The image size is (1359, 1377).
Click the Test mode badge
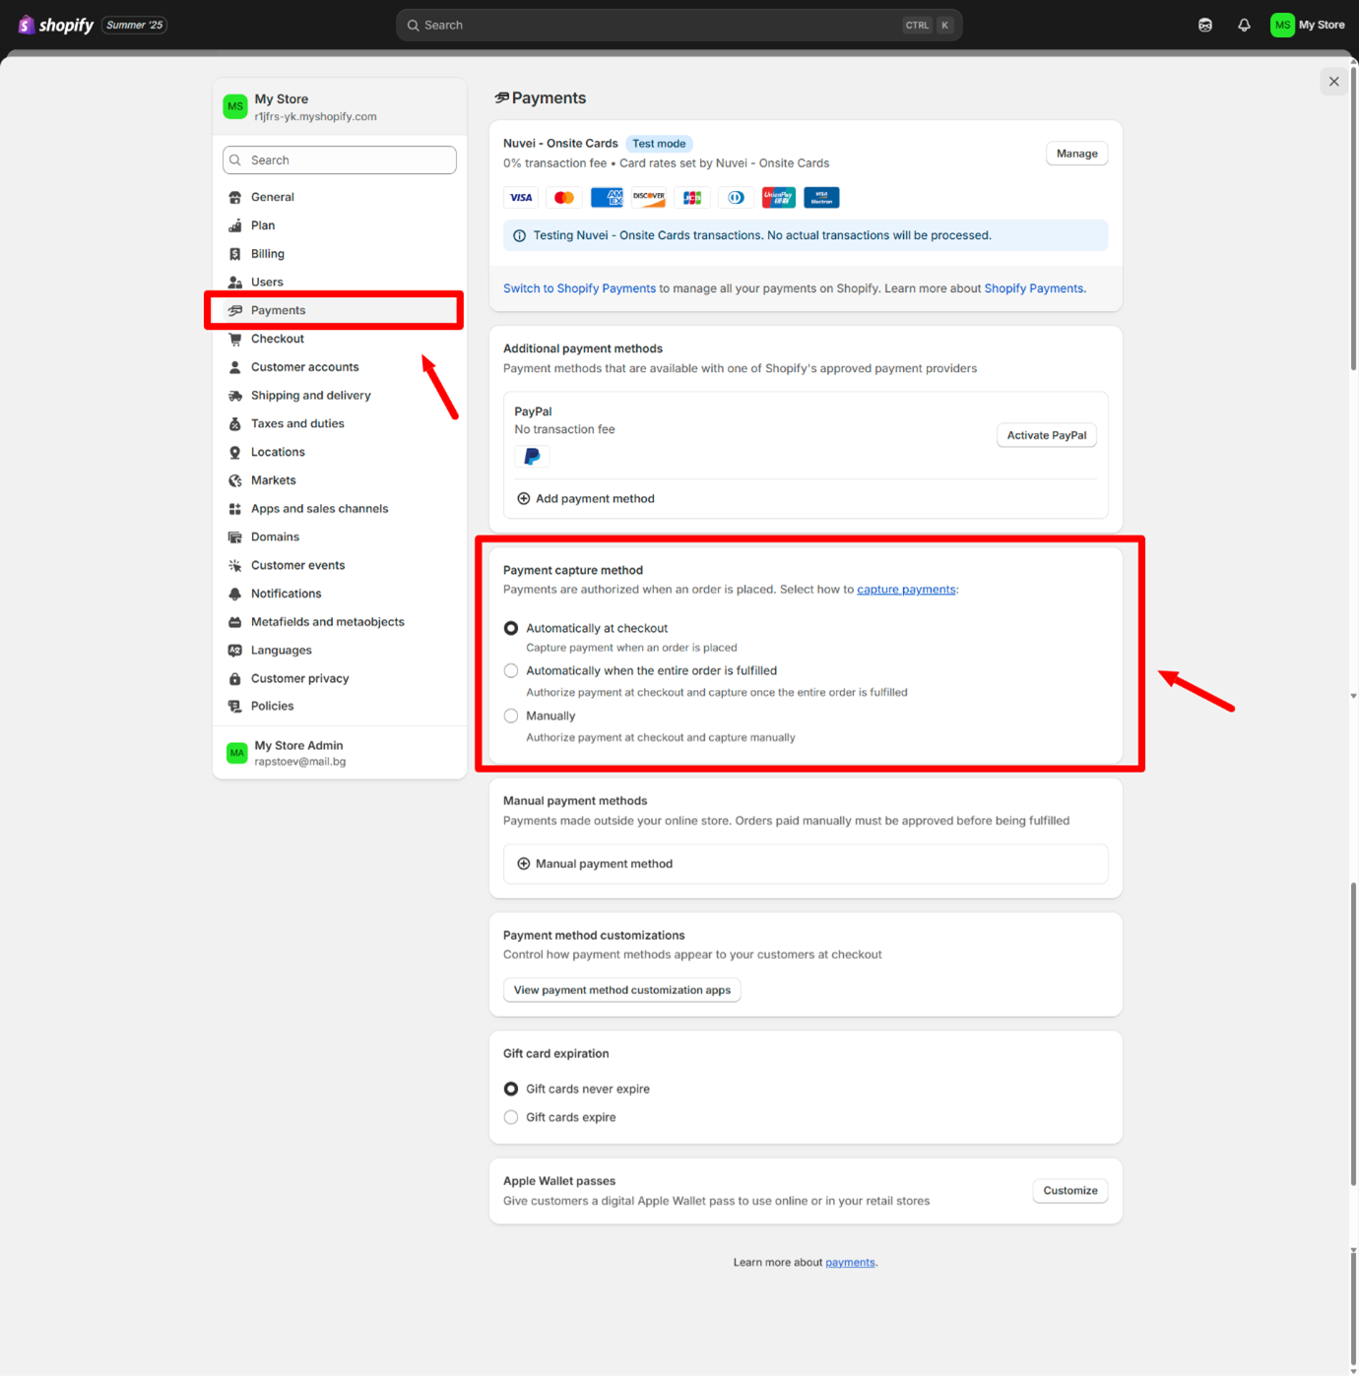[659, 144]
